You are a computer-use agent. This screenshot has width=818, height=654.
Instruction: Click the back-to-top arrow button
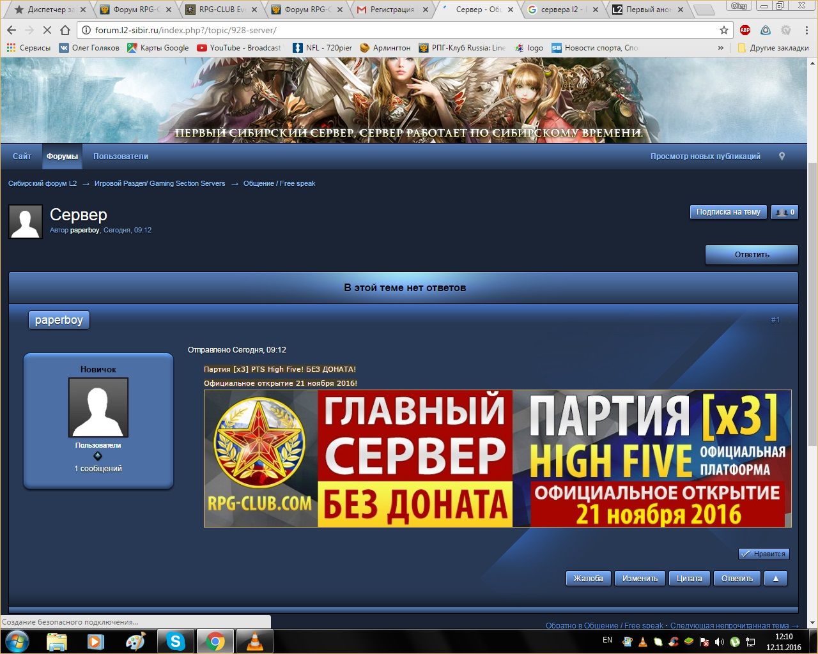pos(776,578)
